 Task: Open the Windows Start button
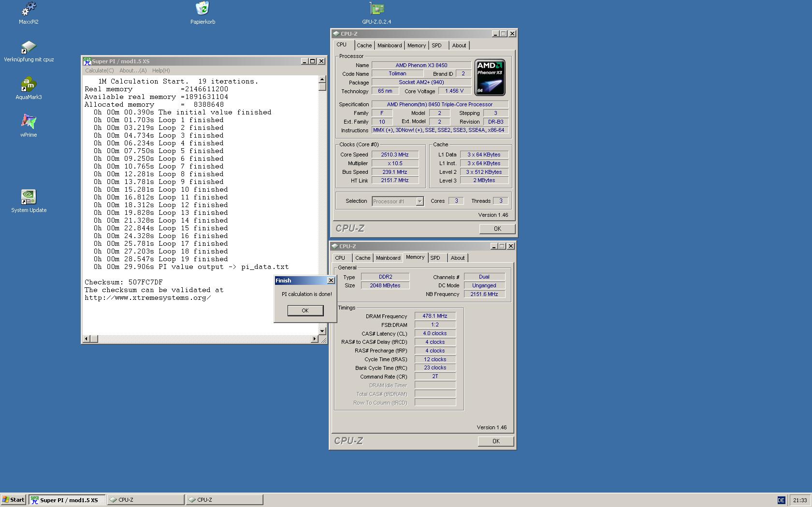tap(14, 500)
